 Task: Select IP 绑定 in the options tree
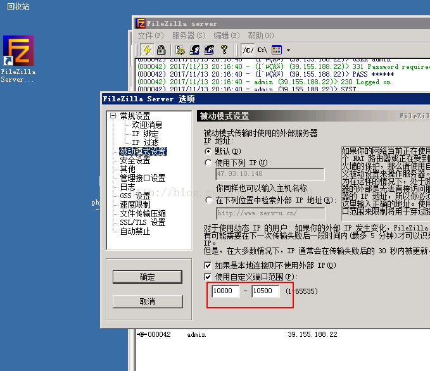145,134
